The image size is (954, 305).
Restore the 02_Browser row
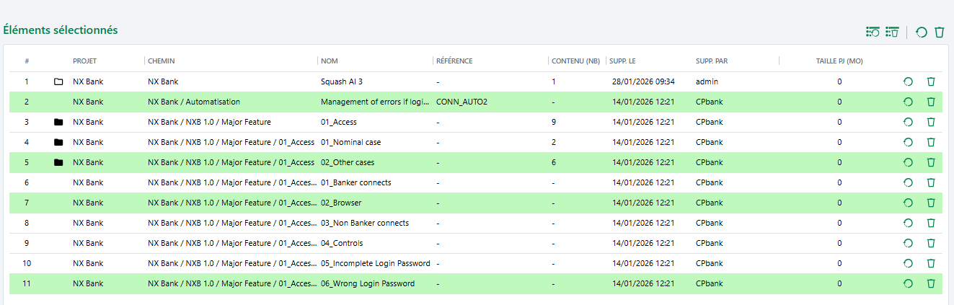[x=908, y=203]
